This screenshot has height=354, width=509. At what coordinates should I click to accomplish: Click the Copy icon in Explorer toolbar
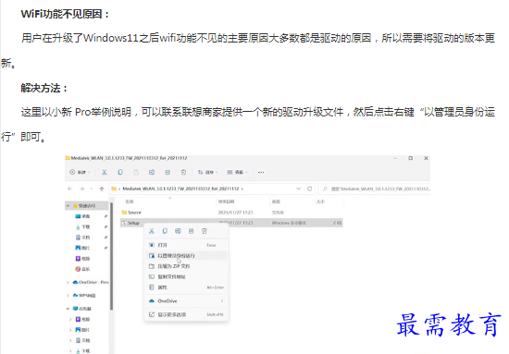point(120,172)
